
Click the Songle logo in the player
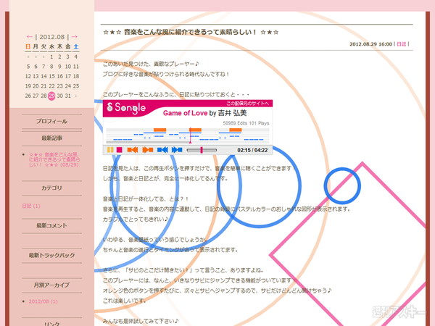(x=126, y=107)
